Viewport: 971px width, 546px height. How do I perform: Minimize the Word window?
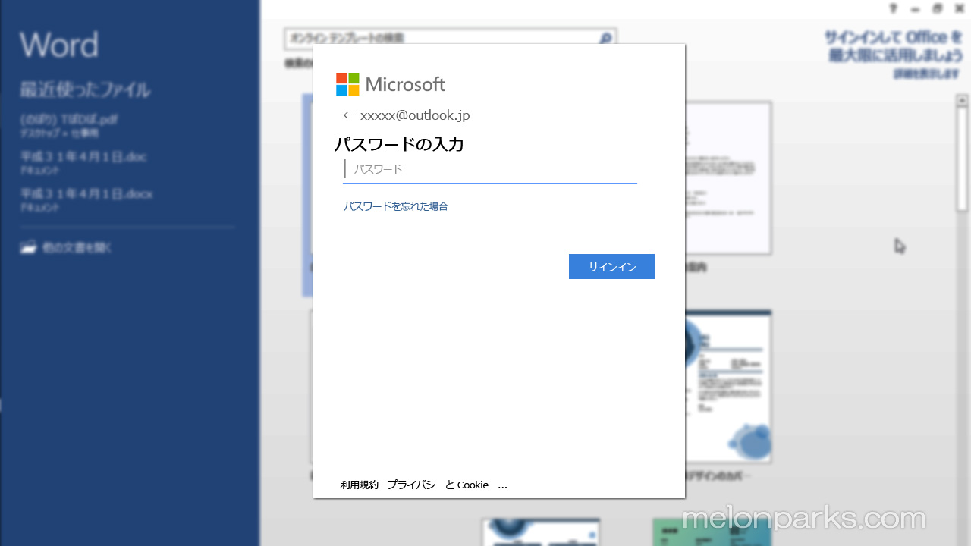[915, 8]
